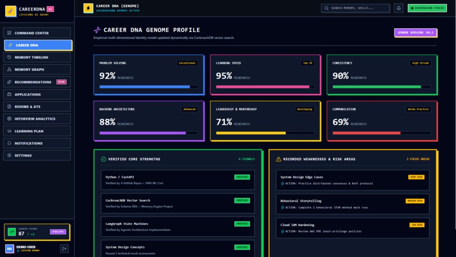Click the log out icon beside Demo User
This screenshot has height=257, width=456.
click(64, 249)
